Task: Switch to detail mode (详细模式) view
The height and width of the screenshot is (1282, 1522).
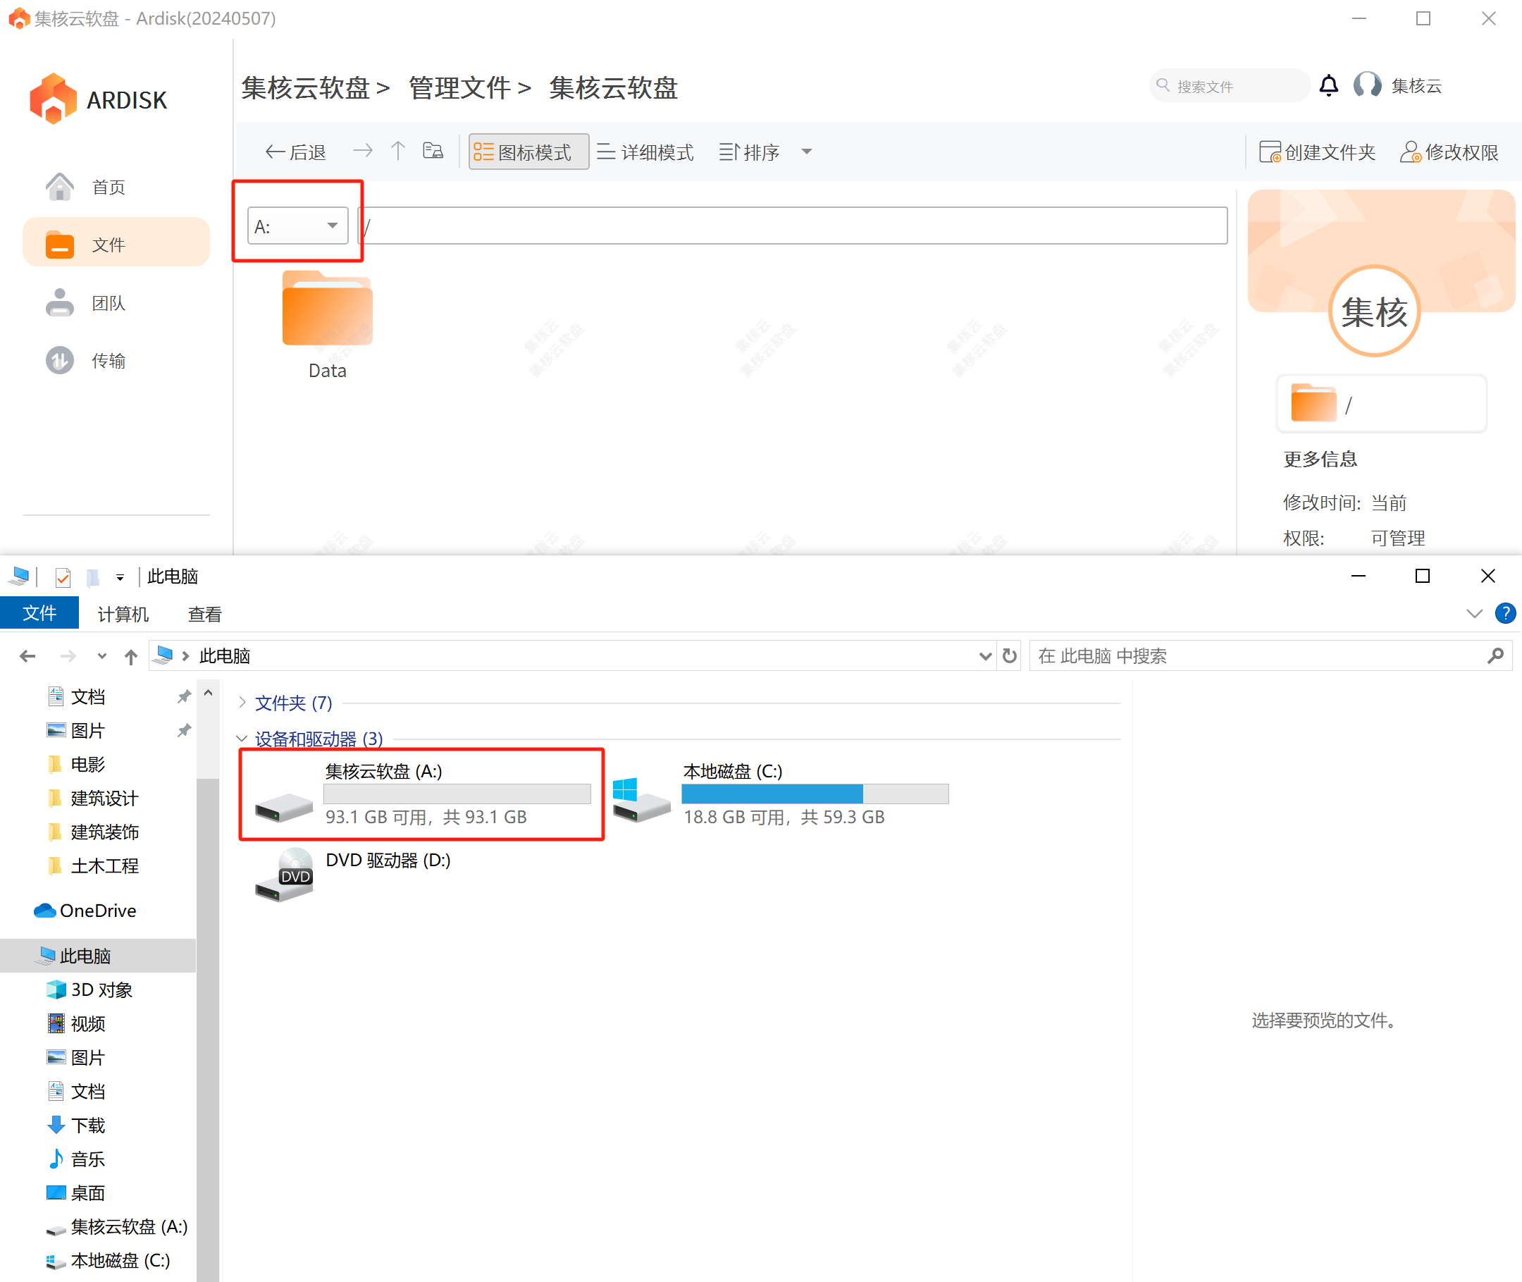Action: 645,152
